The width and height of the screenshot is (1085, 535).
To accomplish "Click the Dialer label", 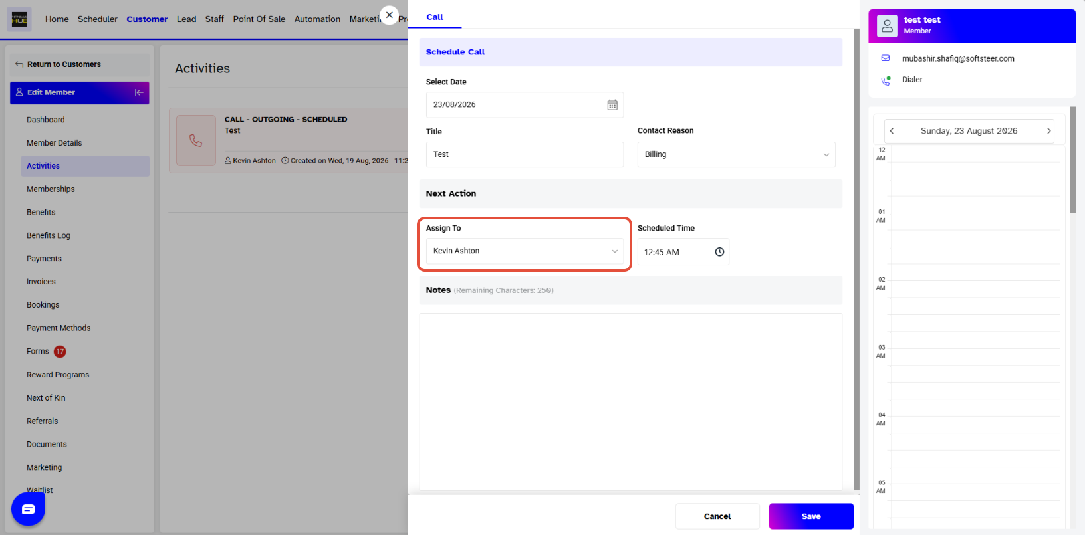I will pyautogui.click(x=912, y=80).
